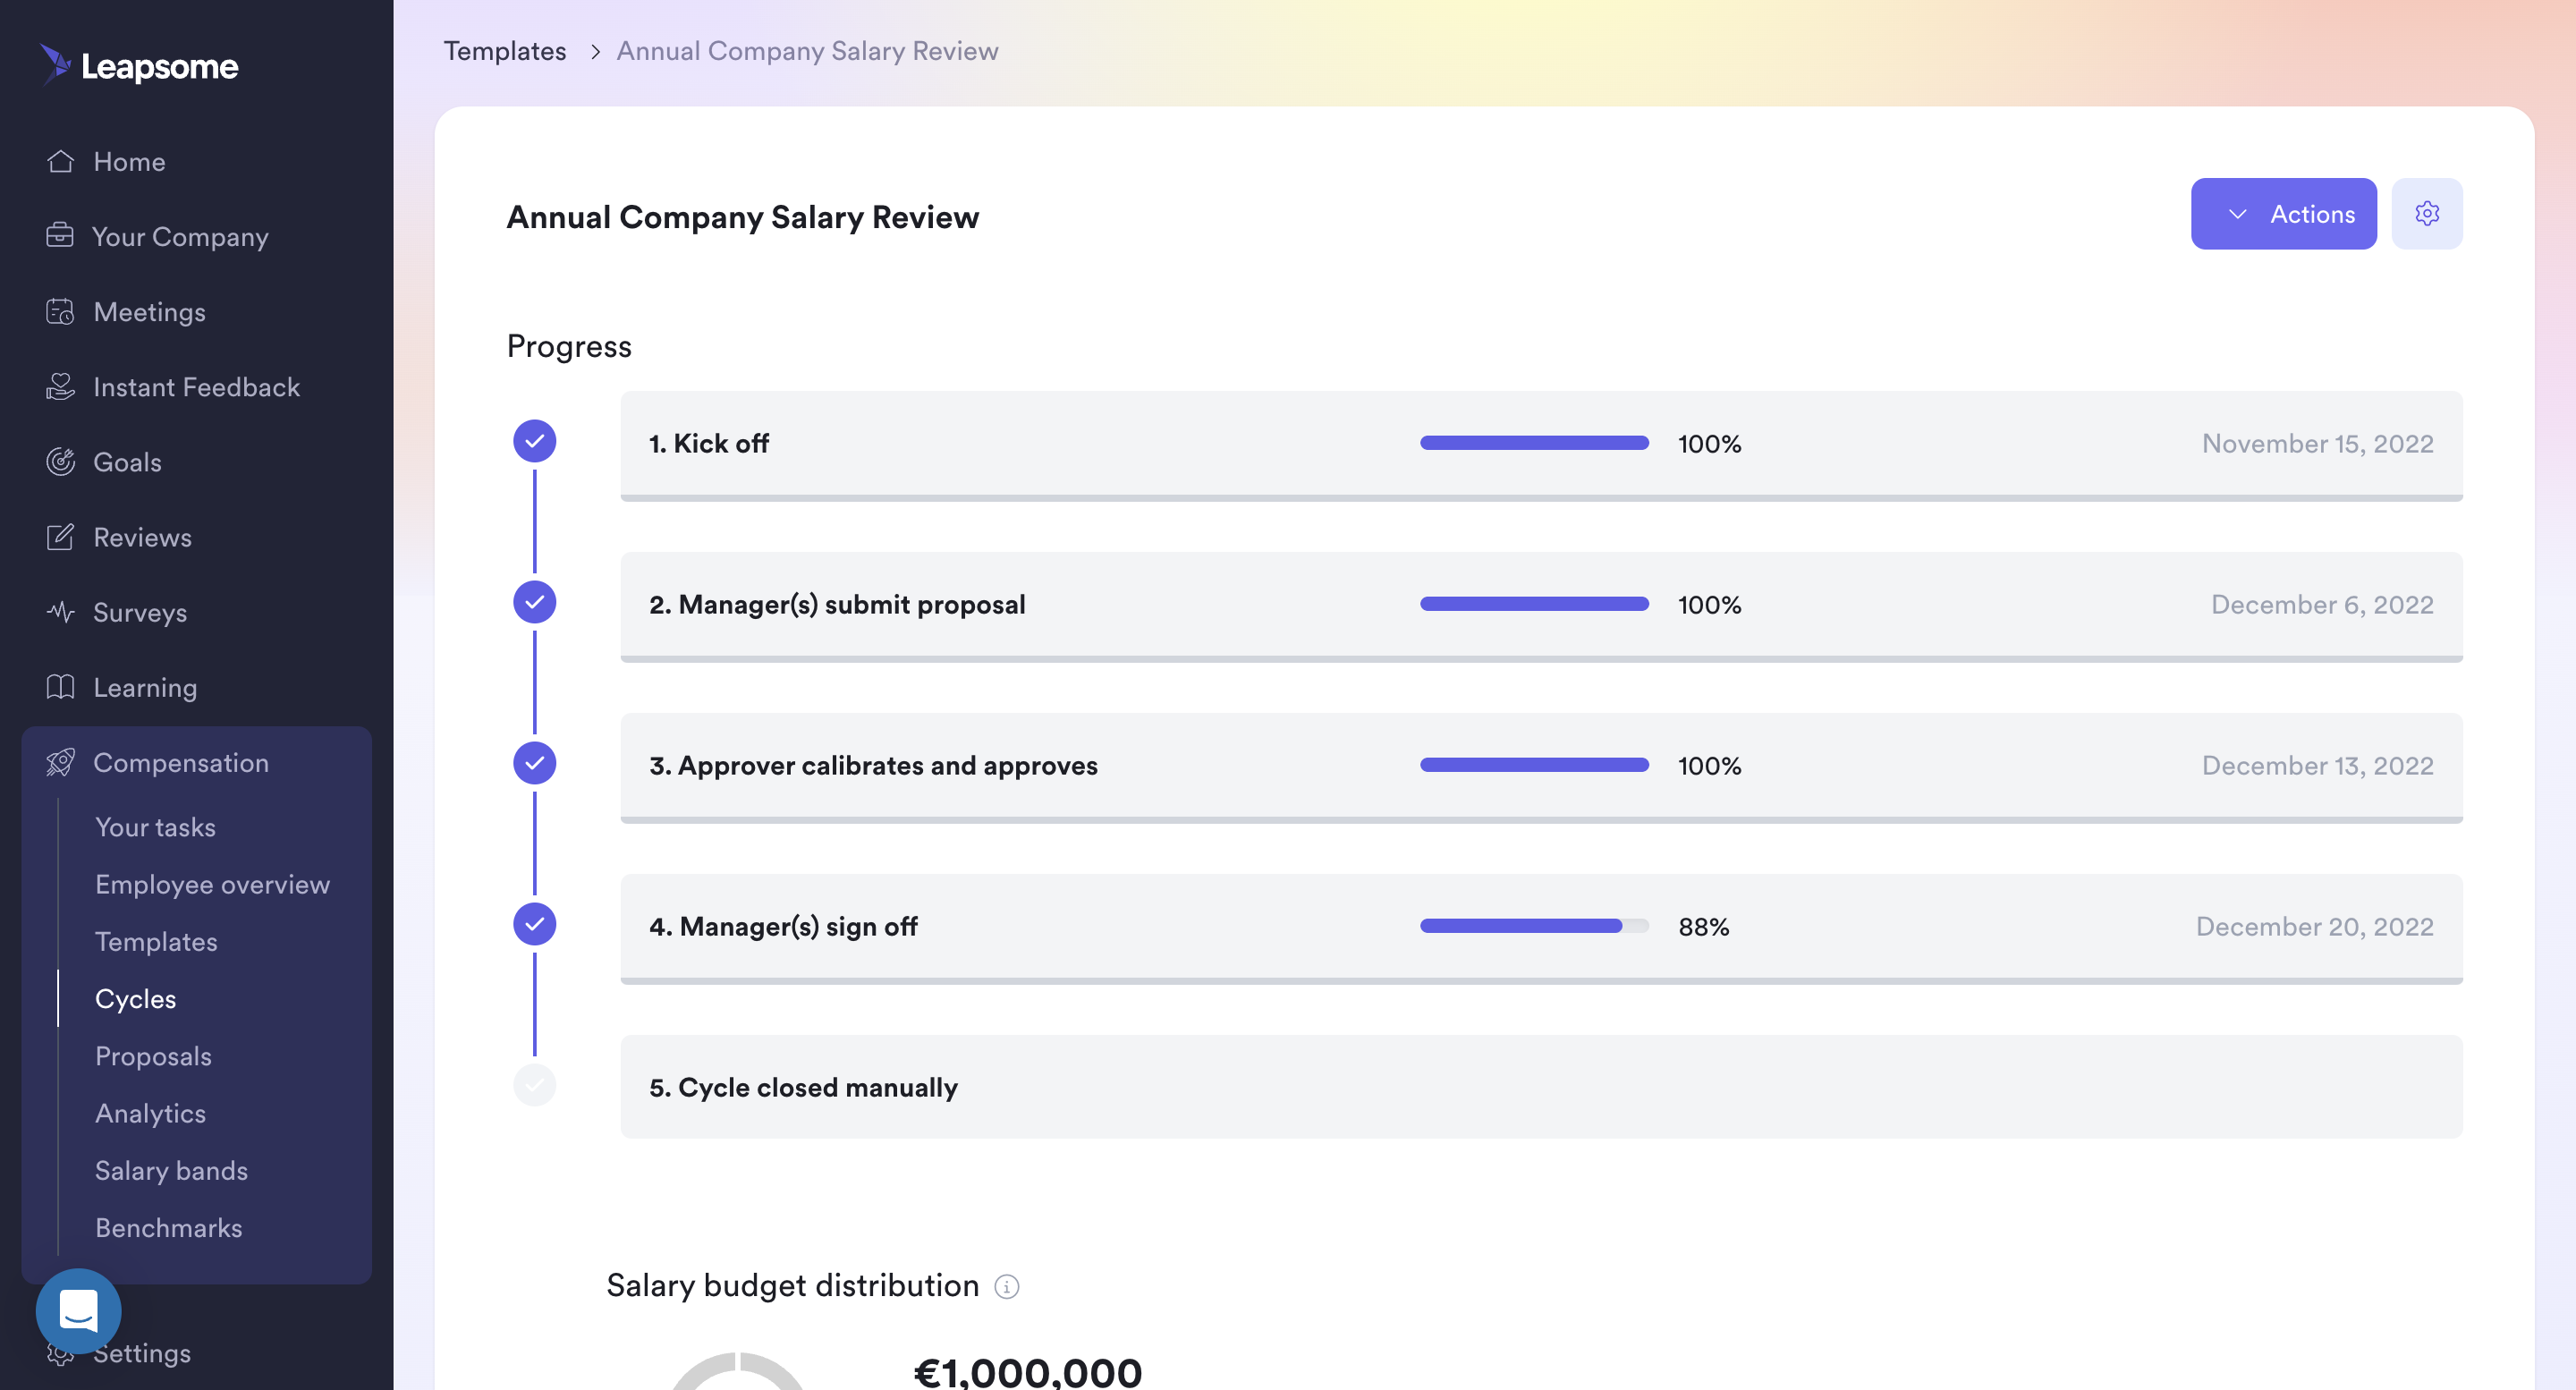The height and width of the screenshot is (1390, 2576).
Task: Click the Manager(s) sign off checkmark
Action: pos(535,924)
